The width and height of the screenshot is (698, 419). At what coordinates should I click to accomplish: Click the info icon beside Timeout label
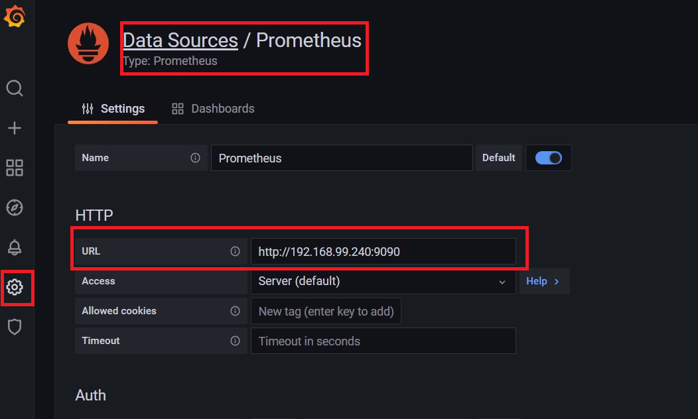pyautogui.click(x=235, y=341)
